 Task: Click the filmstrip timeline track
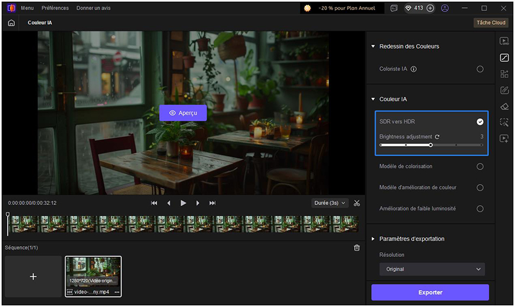click(184, 224)
